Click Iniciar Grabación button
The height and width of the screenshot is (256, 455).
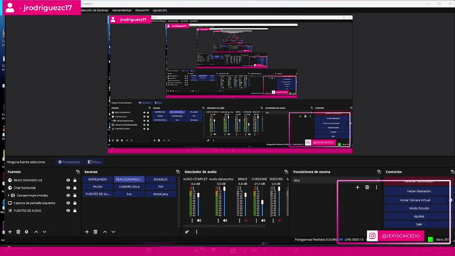tap(419, 191)
